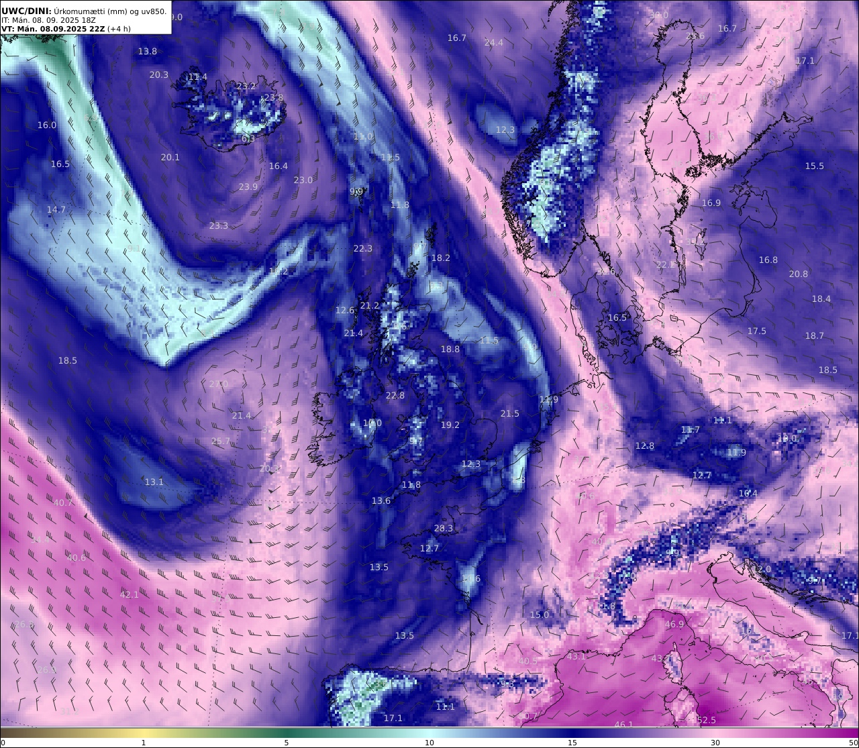Click the 42.1 value in the southwest
Image resolution: width=859 pixels, height=748 pixels.
(x=130, y=595)
